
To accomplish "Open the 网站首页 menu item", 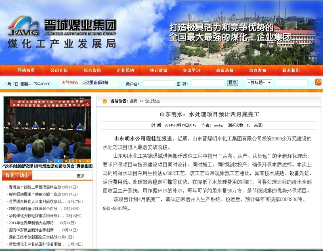I will pyautogui.click(x=26, y=70).
